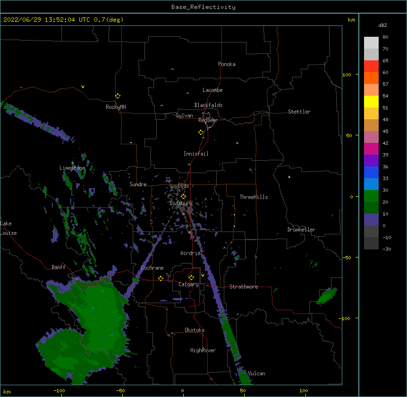Click the Sylvan label

184,116
